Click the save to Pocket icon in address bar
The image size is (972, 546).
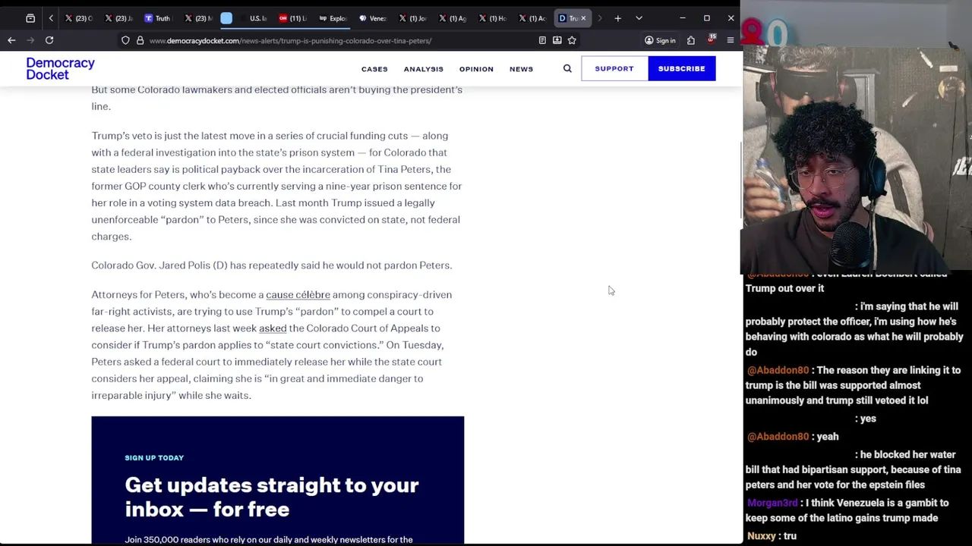(x=557, y=40)
